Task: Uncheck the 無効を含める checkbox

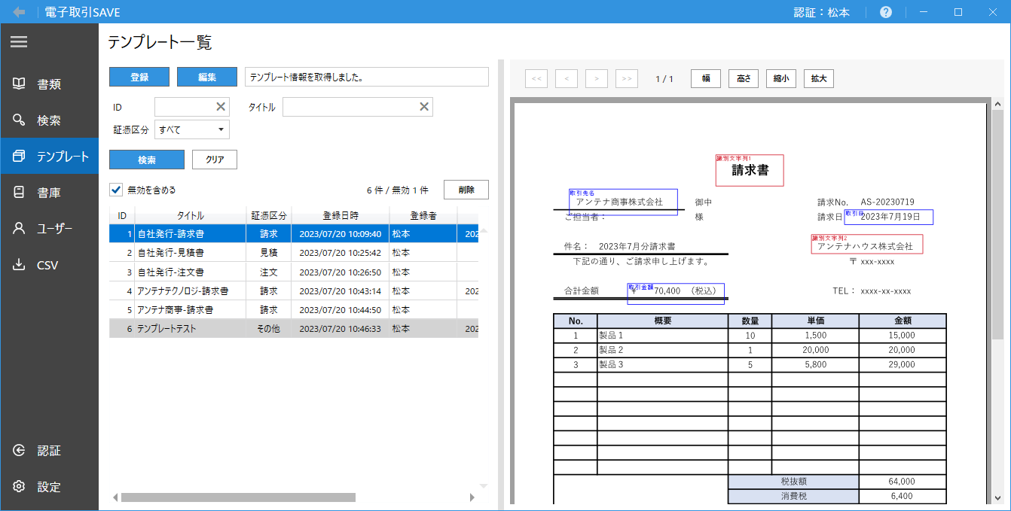Action: tap(116, 190)
